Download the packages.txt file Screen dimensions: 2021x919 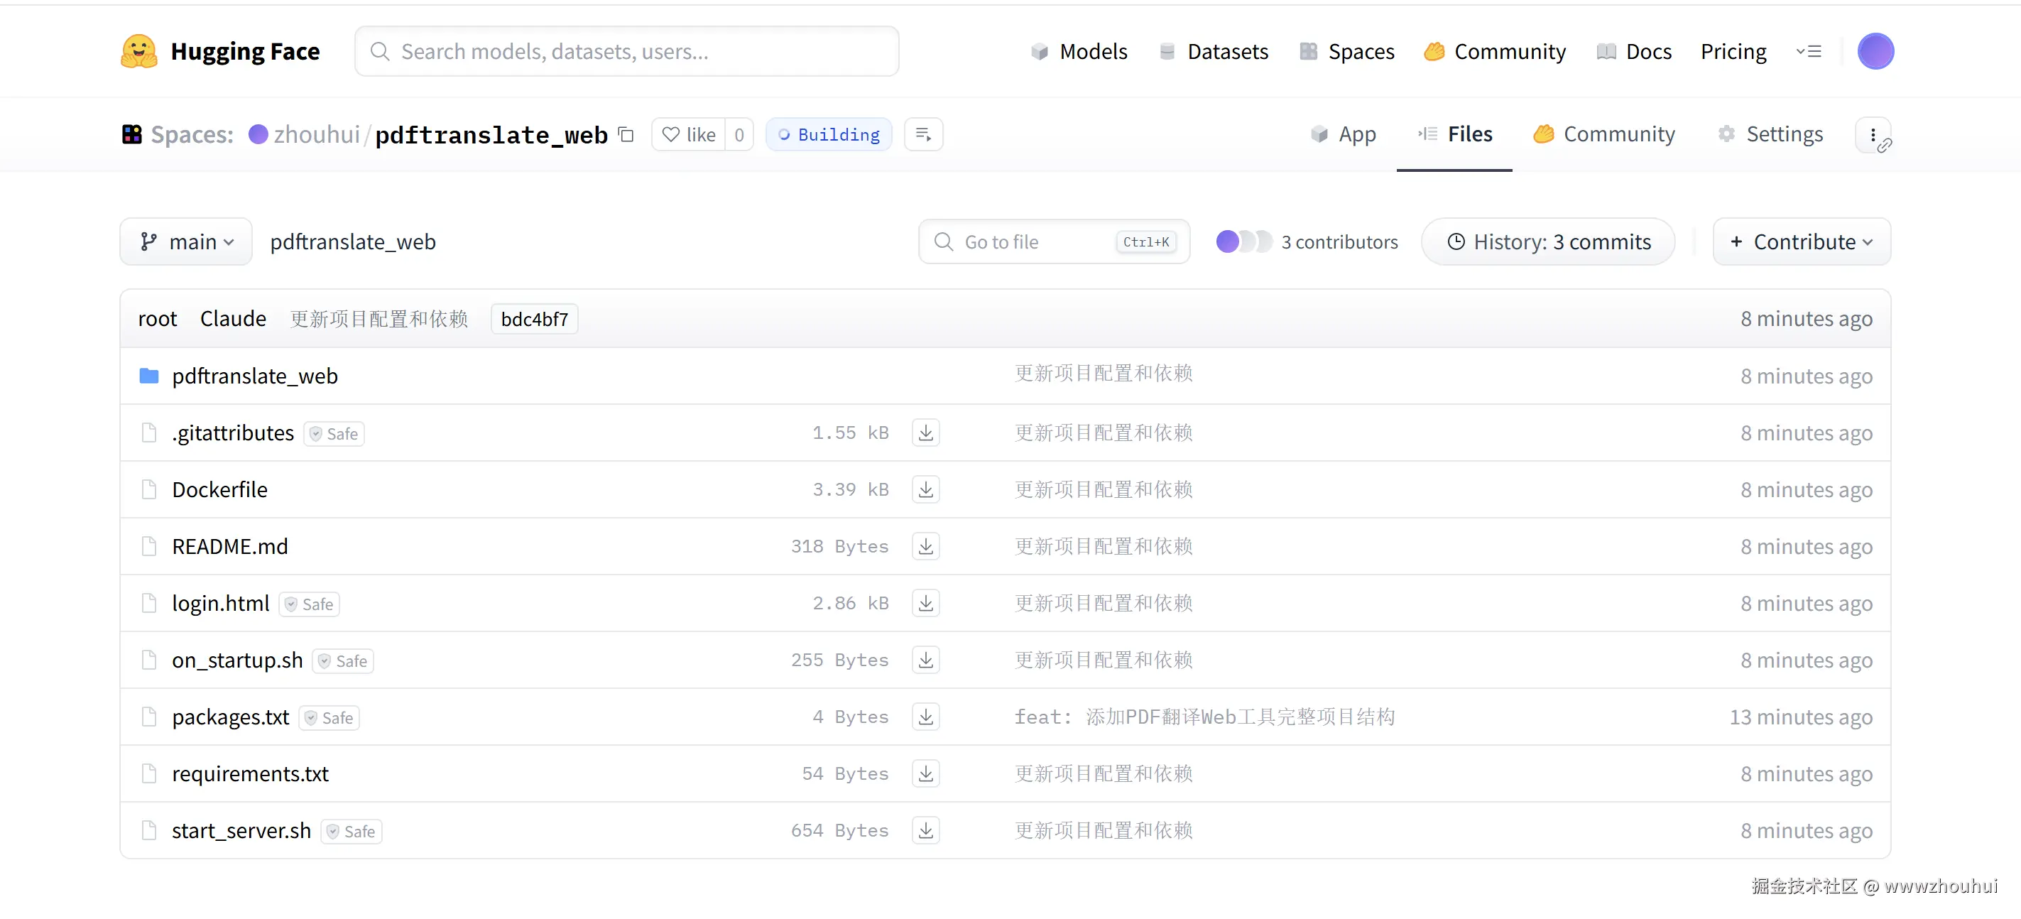(926, 717)
